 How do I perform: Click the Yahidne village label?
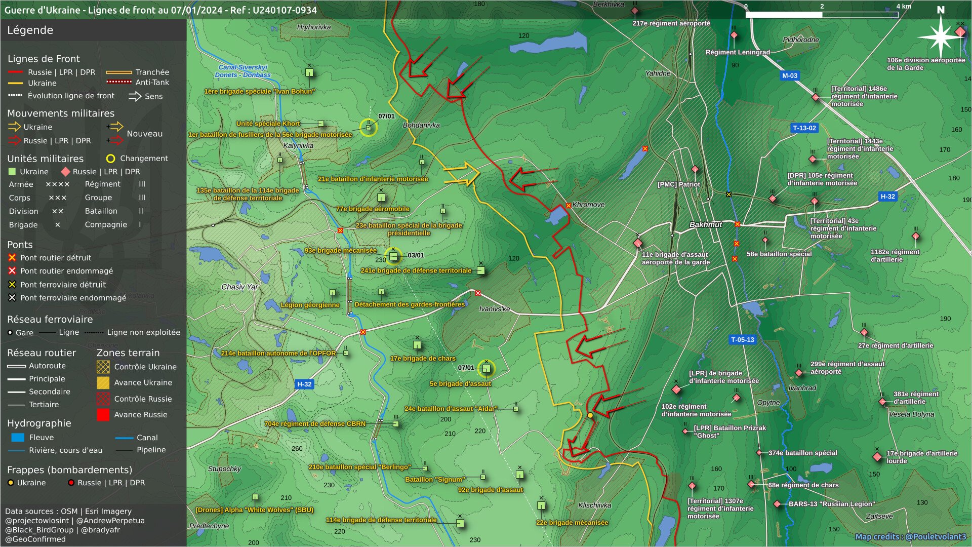pos(658,73)
